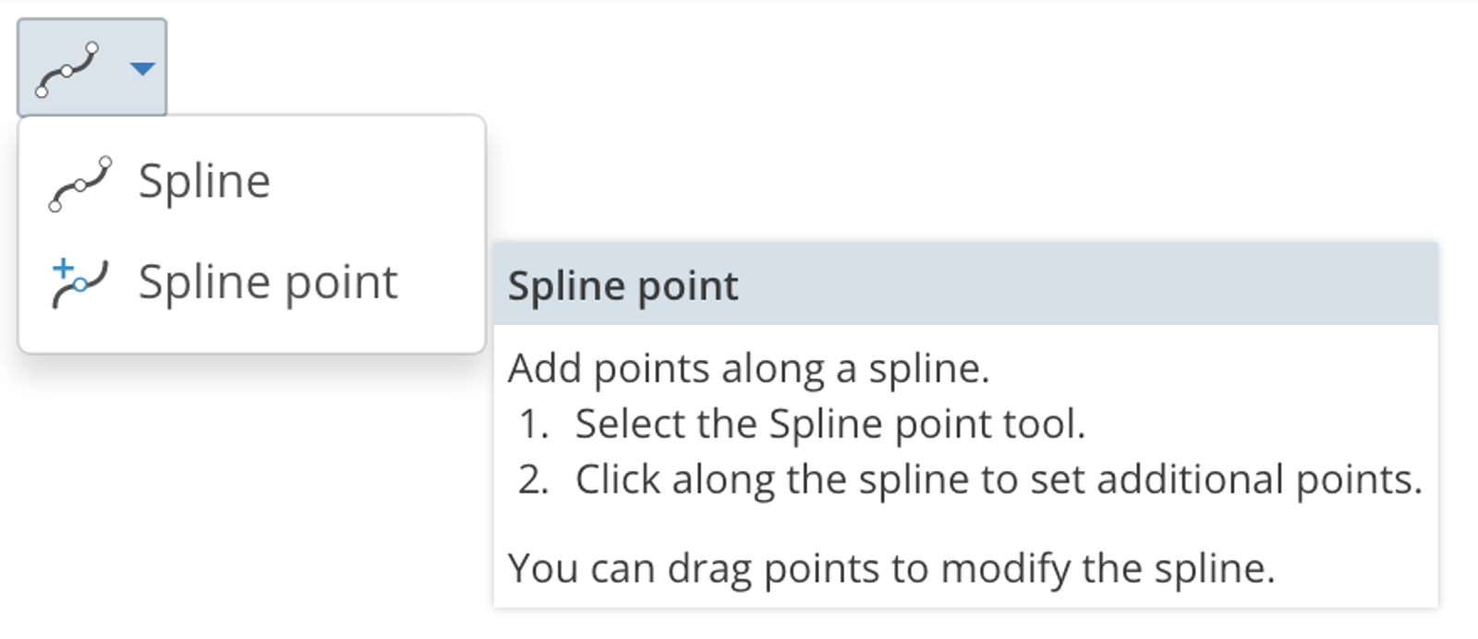The width and height of the screenshot is (1478, 639).
Task: Click "Select the Spline point tool" step
Action: point(830,424)
